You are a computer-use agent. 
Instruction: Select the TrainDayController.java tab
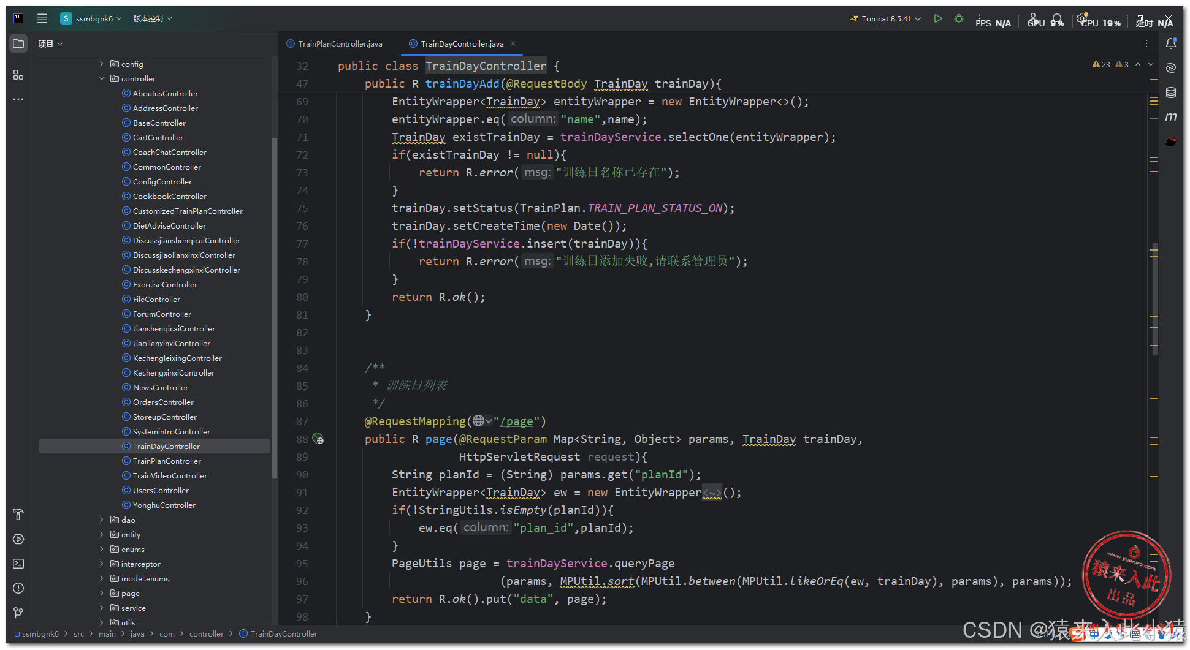(462, 43)
